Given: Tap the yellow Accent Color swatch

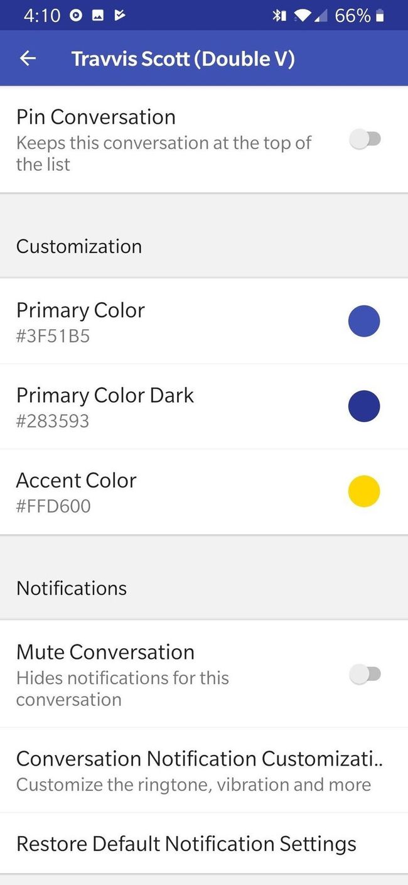Looking at the screenshot, I should (364, 491).
